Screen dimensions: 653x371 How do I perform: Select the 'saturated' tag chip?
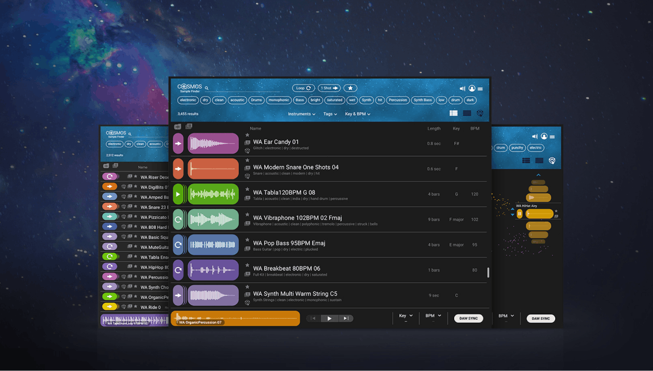click(x=334, y=100)
